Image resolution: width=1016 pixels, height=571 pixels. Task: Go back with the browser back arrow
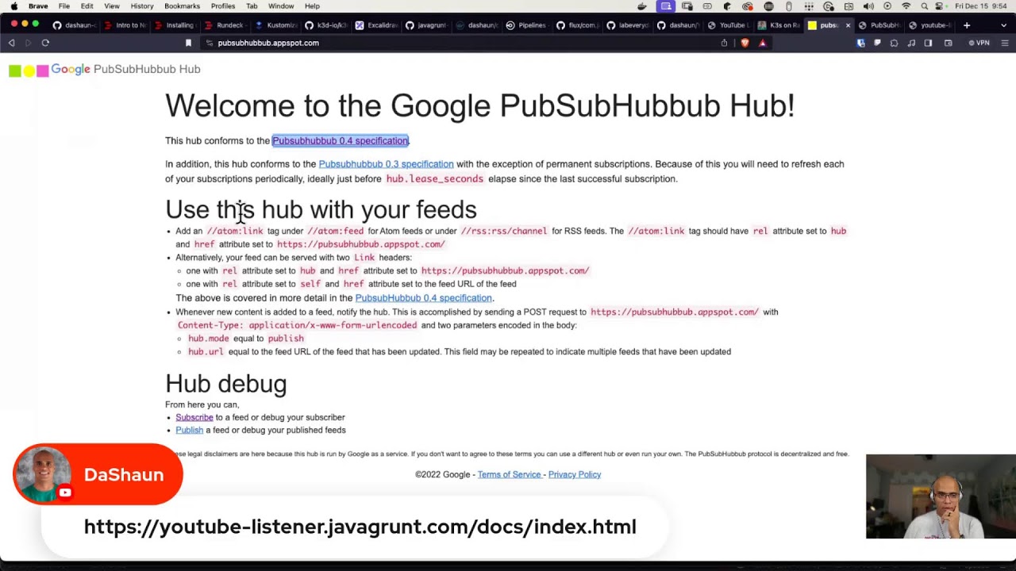11,43
